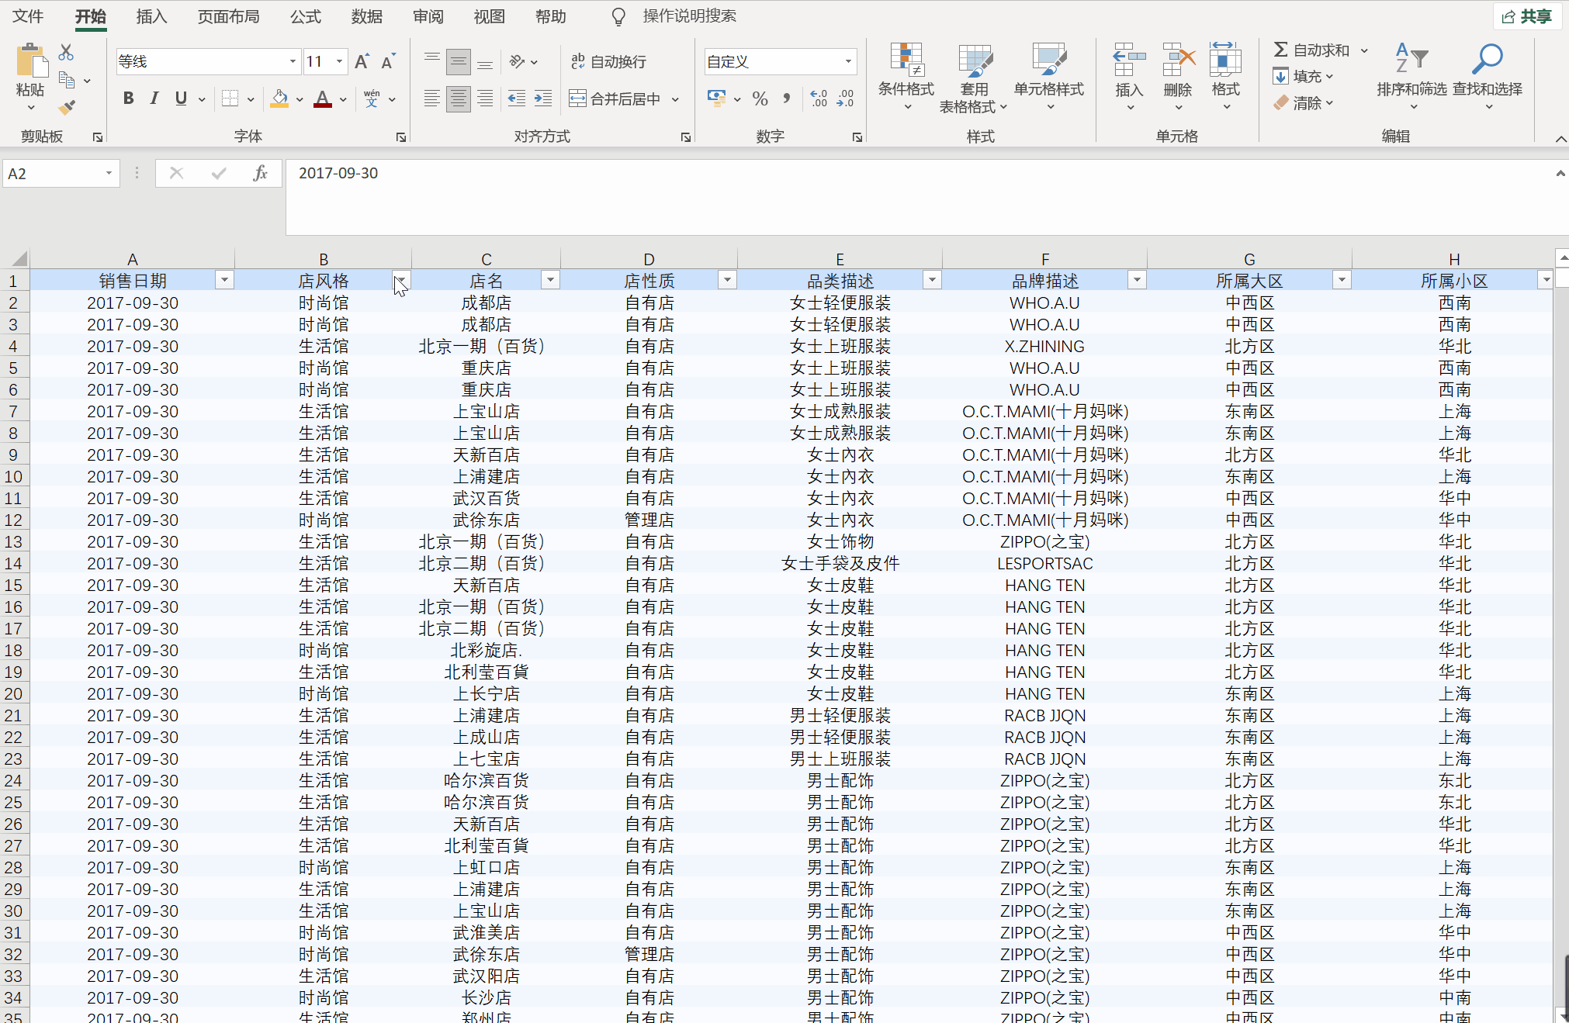Open Cell Styles (单元格样式)
This screenshot has width=1569, height=1023.
pyautogui.click(x=1049, y=76)
